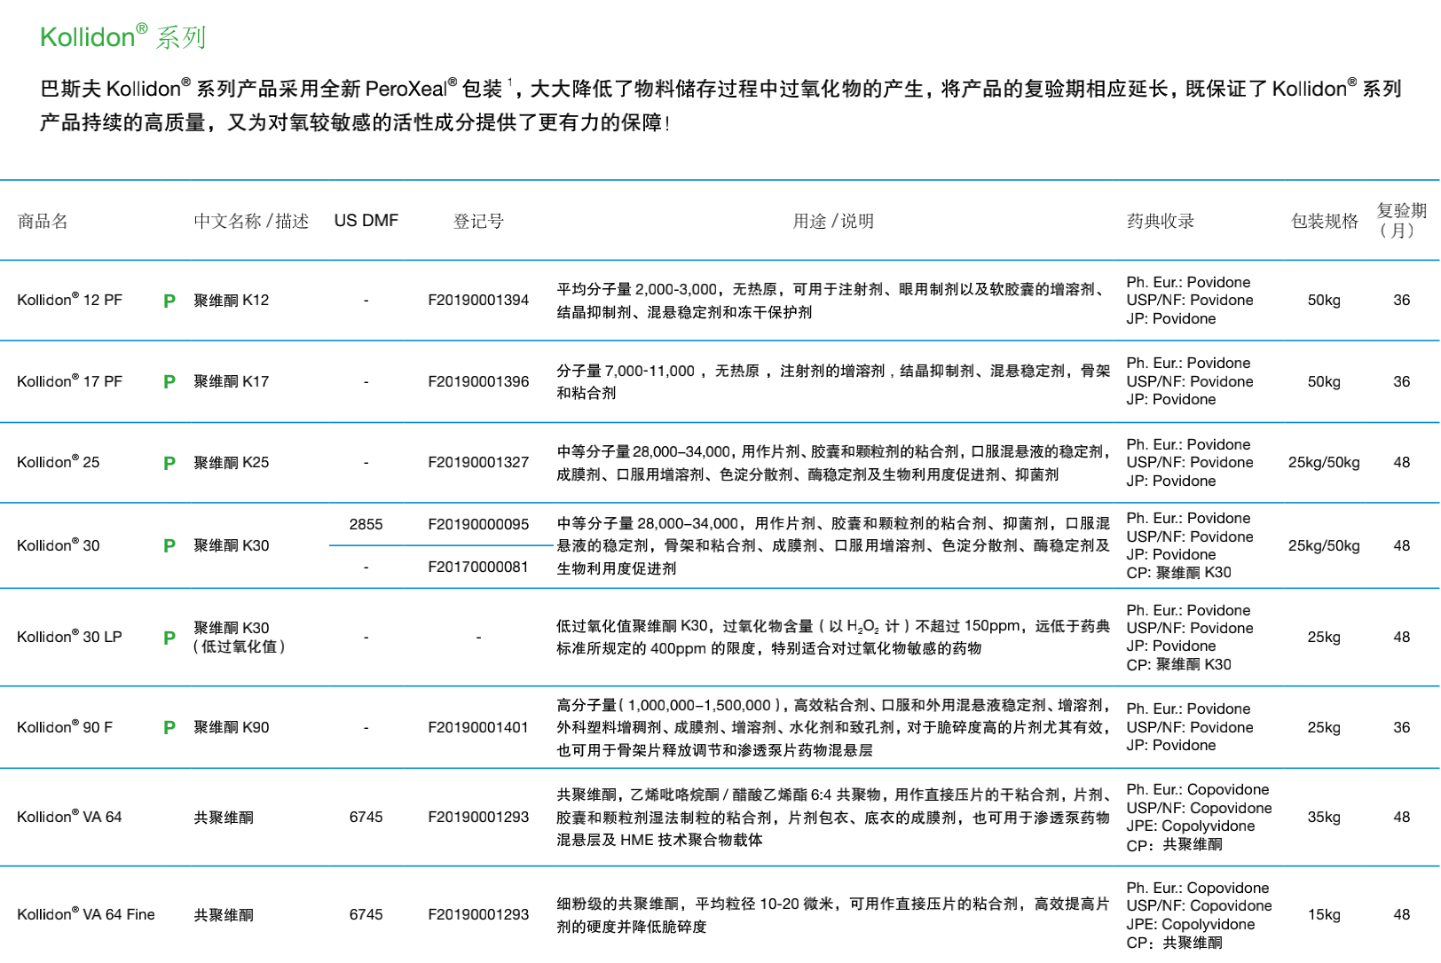Click registration number F20190001394
Image resolution: width=1441 pixels, height=963 pixels.
point(478,300)
